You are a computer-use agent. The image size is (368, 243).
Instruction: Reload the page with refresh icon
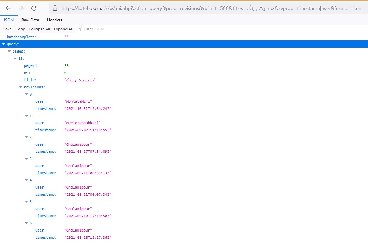(34, 8)
